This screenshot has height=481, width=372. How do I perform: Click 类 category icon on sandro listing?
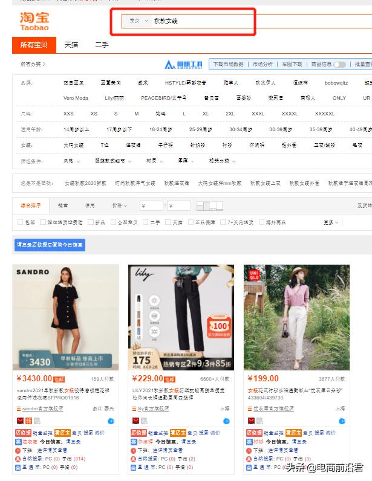coord(18,442)
